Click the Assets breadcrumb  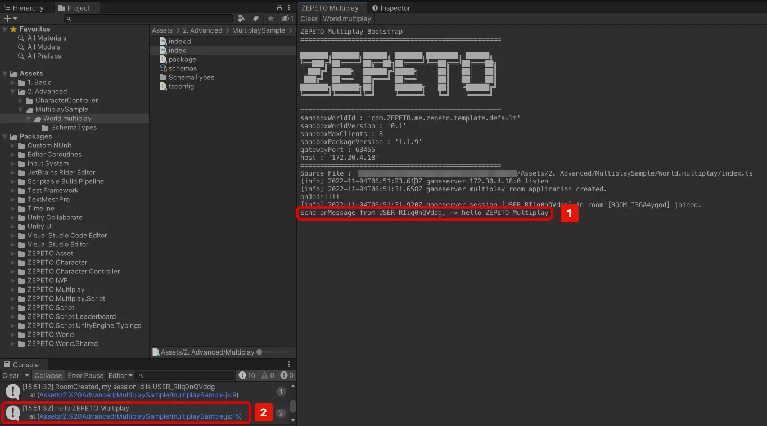click(x=163, y=30)
